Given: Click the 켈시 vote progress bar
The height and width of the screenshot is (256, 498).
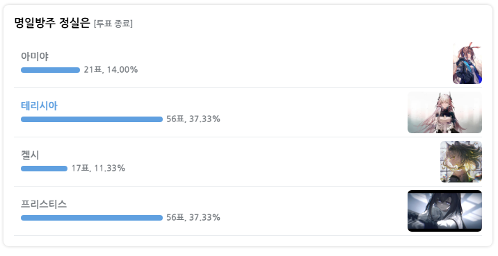Looking at the screenshot, I should point(44,169).
